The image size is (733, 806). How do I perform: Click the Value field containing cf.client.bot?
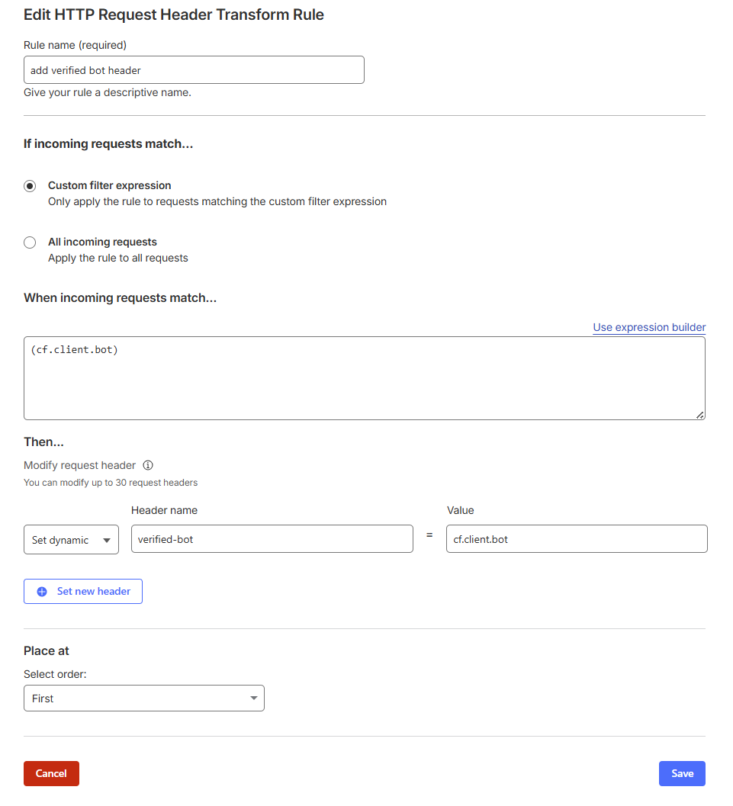(576, 539)
